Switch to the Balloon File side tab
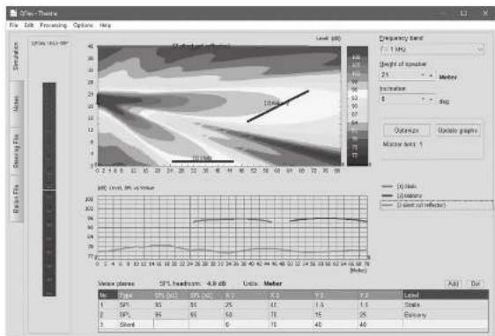This screenshot has width=495, height=336. point(16,199)
